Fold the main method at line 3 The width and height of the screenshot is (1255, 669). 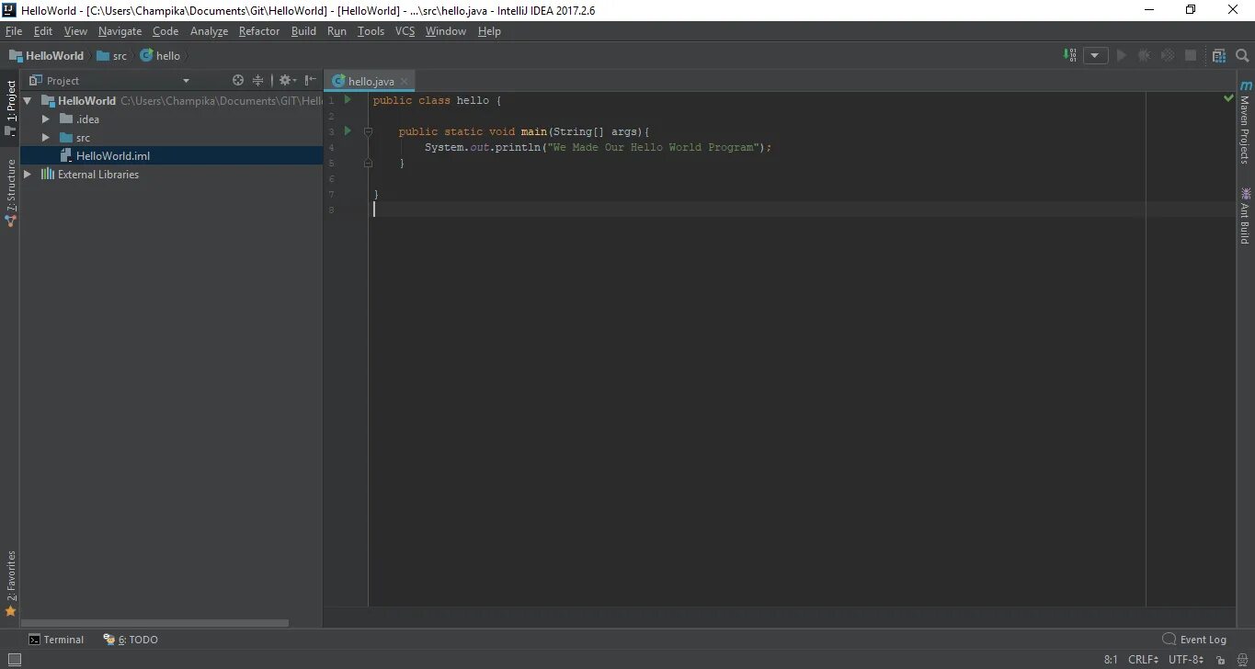368,131
